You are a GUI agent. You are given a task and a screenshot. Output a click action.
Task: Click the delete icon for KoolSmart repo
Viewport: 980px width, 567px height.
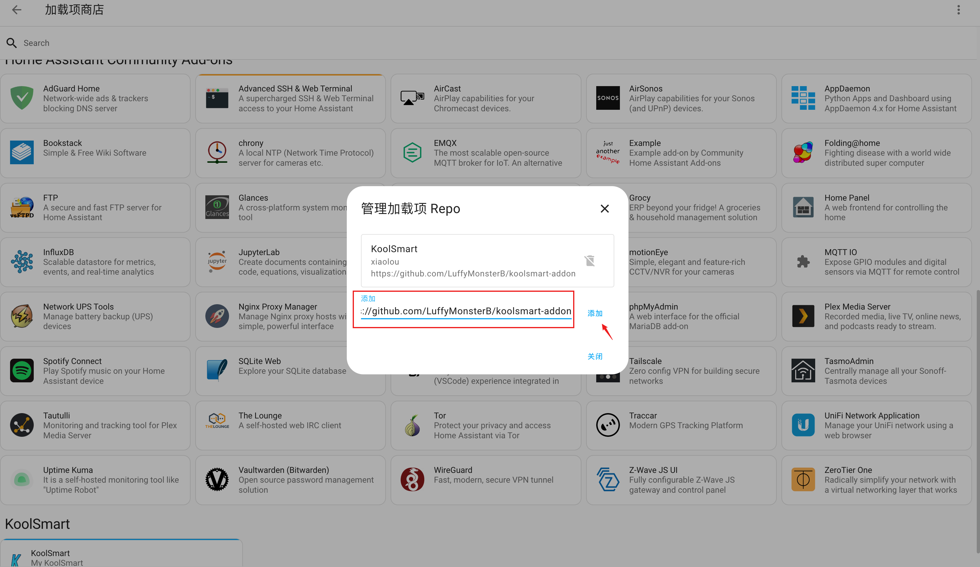(x=589, y=260)
